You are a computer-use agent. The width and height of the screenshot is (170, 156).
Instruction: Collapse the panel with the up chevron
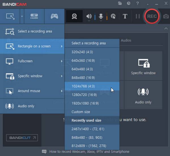click(x=166, y=28)
